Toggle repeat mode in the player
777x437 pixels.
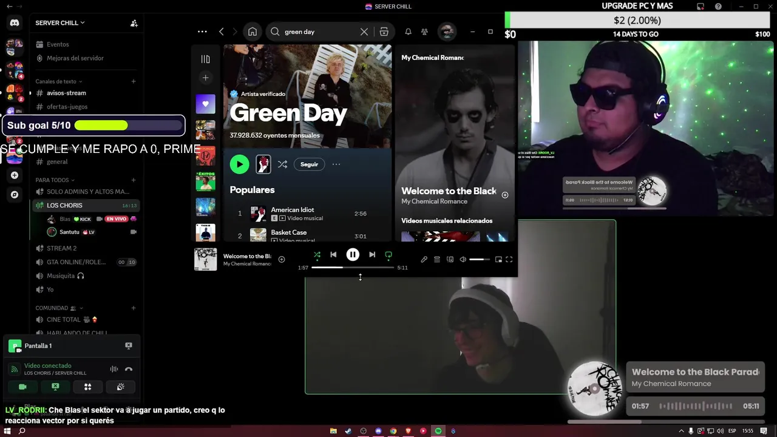388,255
